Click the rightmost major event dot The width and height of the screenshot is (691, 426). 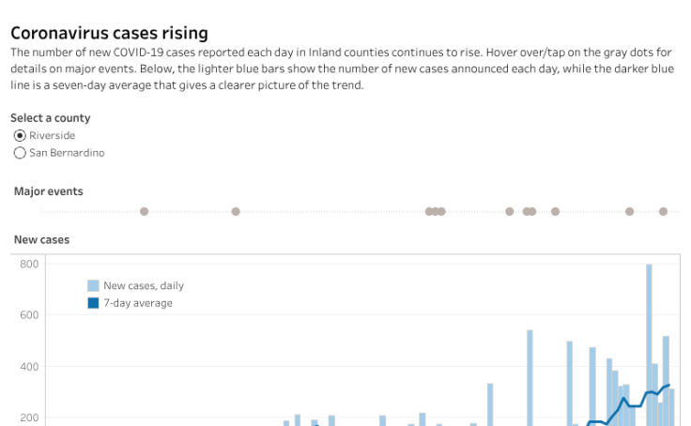(663, 211)
